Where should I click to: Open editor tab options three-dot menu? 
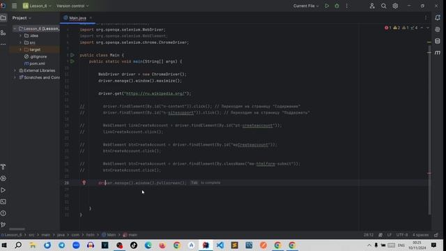tap(426, 18)
